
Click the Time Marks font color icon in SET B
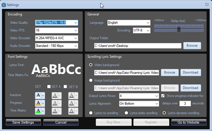click(72, 111)
